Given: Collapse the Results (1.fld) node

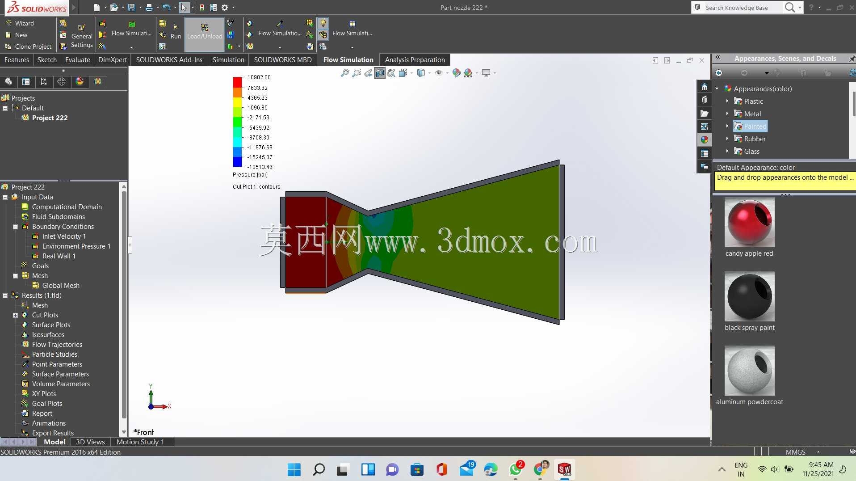Looking at the screenshot, I should [x=5, y=295].
